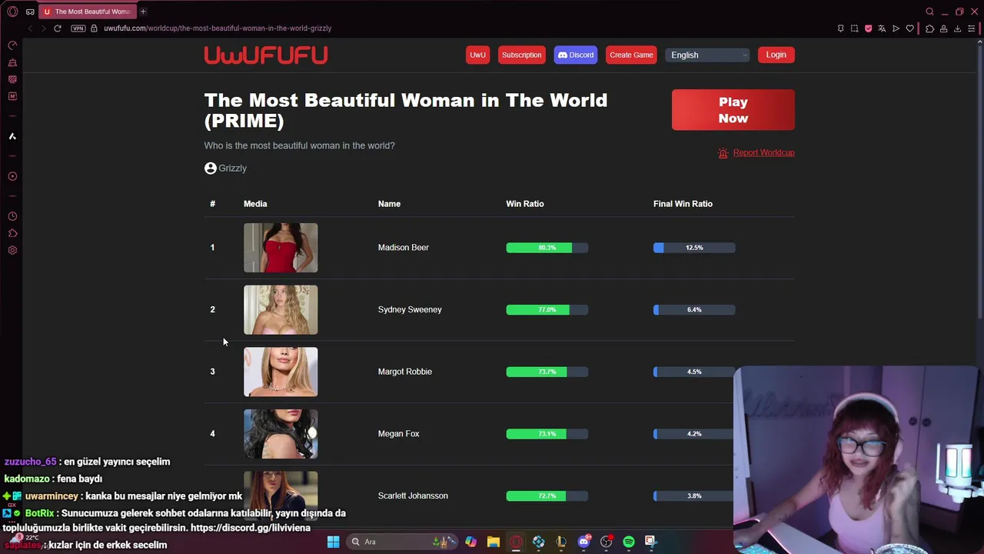The image size is (984, 554).
Task: Go back to the previous page
Action: pos(30,28)
